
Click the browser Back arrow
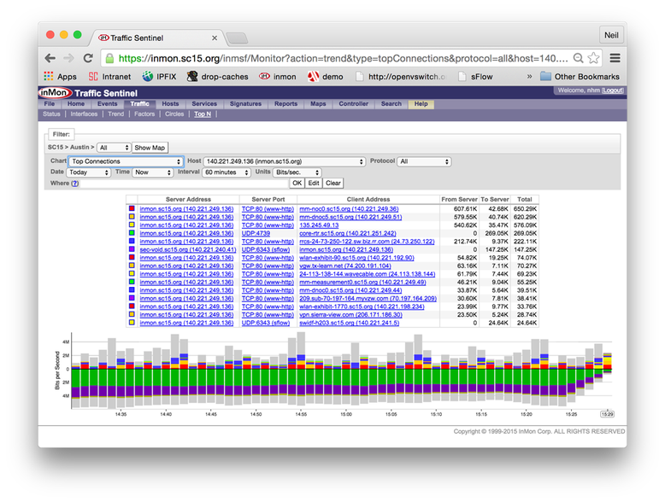[x=50, y=58]
